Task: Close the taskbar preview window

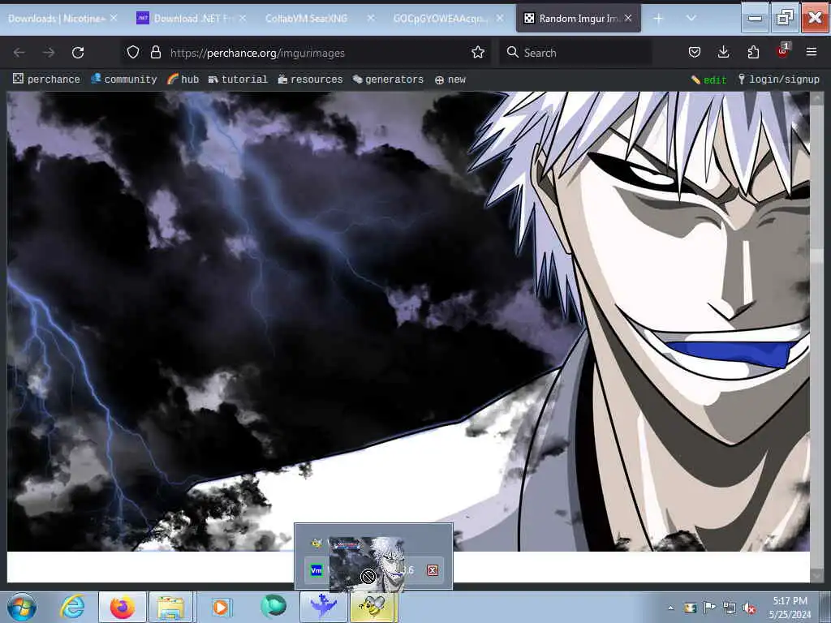Action: 433,570
